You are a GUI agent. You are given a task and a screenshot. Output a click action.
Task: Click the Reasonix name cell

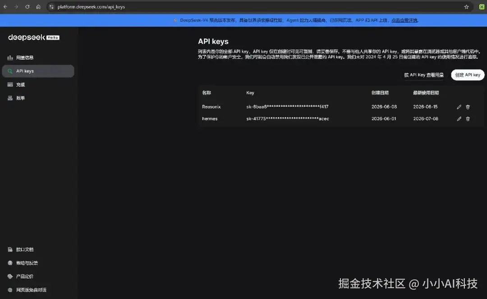(211, 107)
